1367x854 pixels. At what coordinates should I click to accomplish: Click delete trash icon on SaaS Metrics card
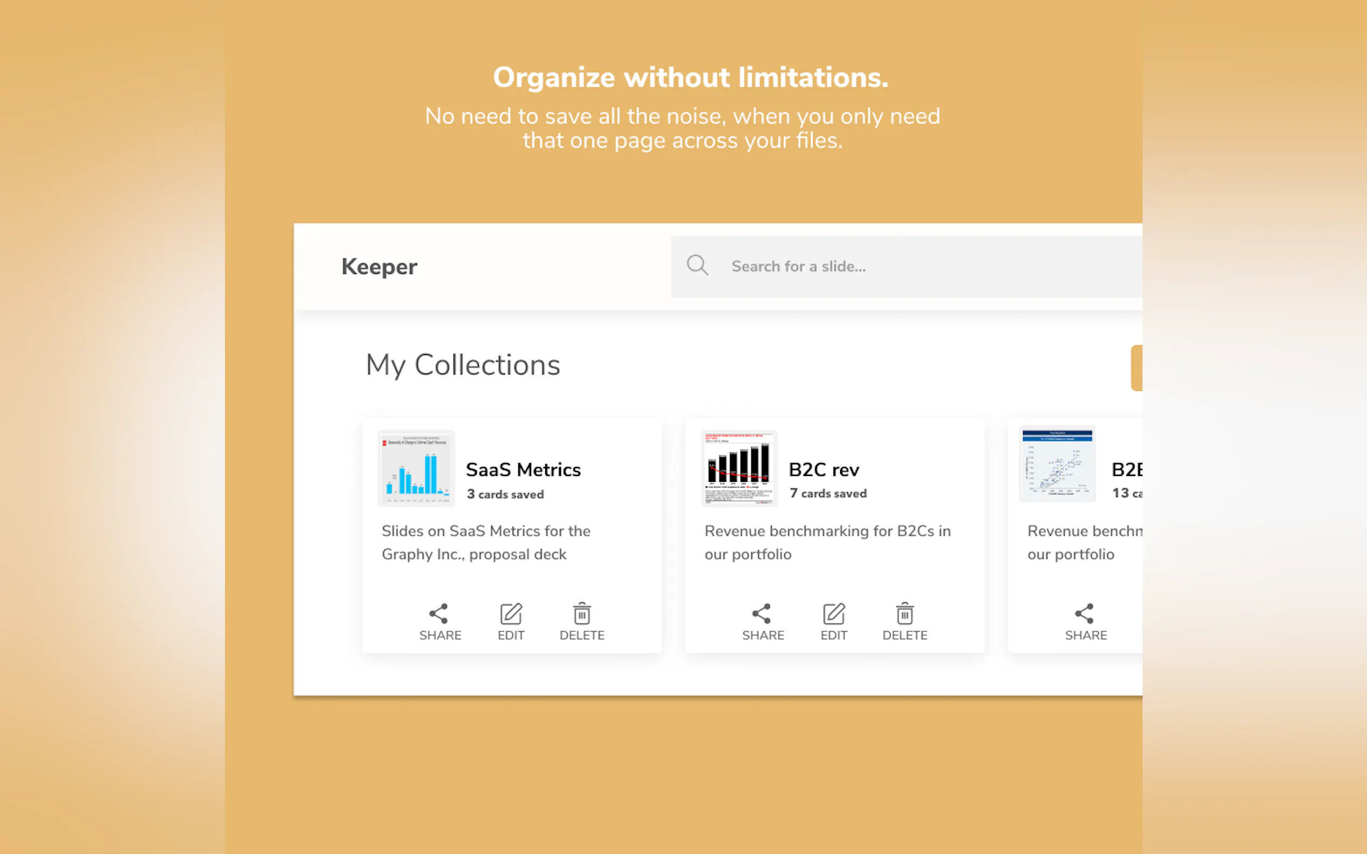581,614
